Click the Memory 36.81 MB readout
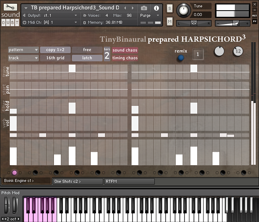259x222 pixels. (105, 22)
